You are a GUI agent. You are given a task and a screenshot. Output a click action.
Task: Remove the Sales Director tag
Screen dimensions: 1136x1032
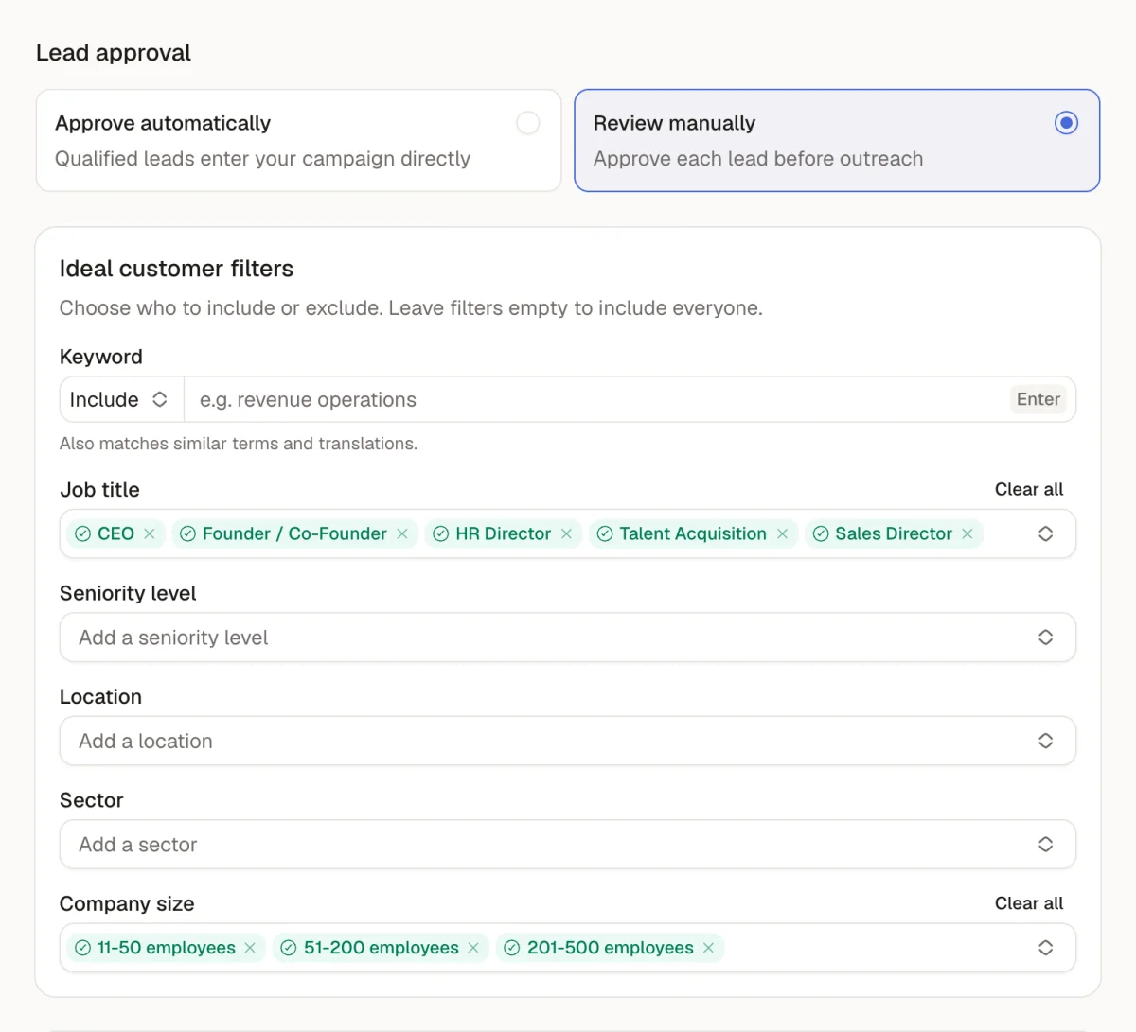[967, 533]
